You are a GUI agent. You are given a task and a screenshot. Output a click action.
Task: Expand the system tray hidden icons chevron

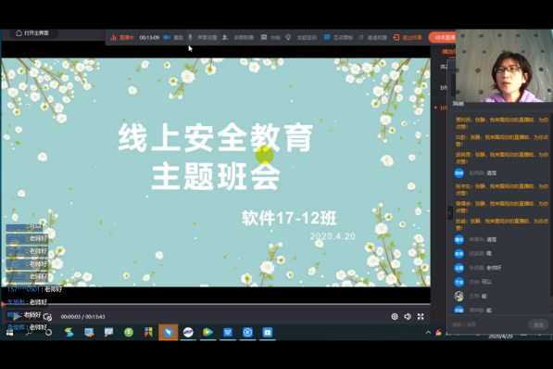(x=428, y=332)
